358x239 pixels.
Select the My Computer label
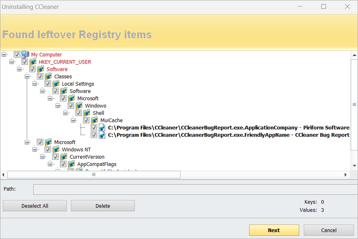tap(46, 55)
